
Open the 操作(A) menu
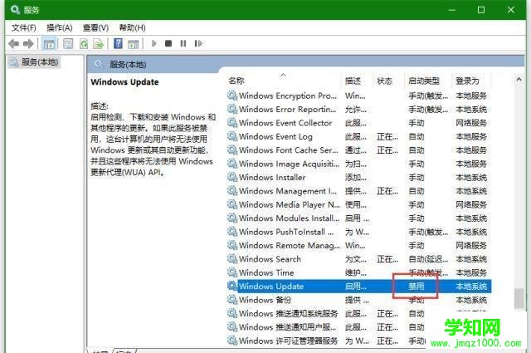pyautogui.click(x=60, y=27)
